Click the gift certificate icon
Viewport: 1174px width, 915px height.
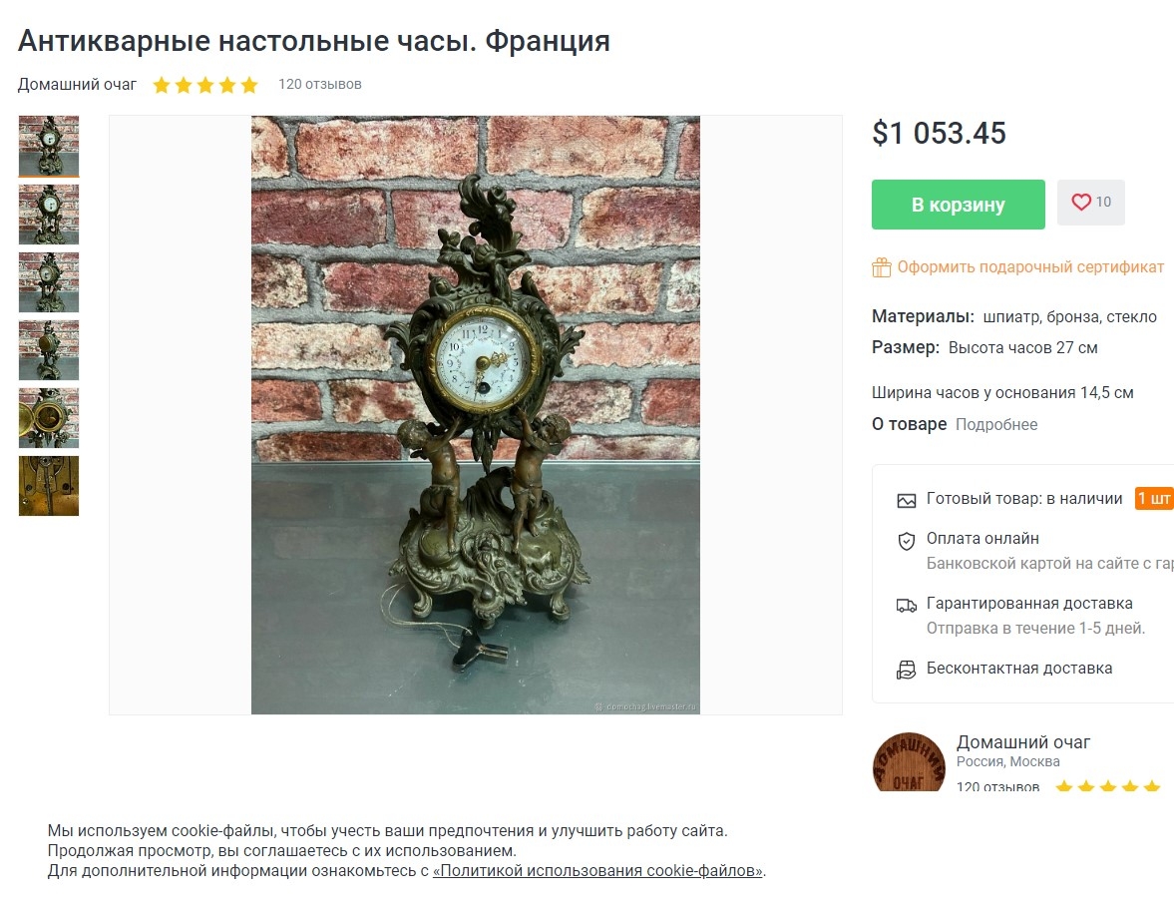click(882, 267)
